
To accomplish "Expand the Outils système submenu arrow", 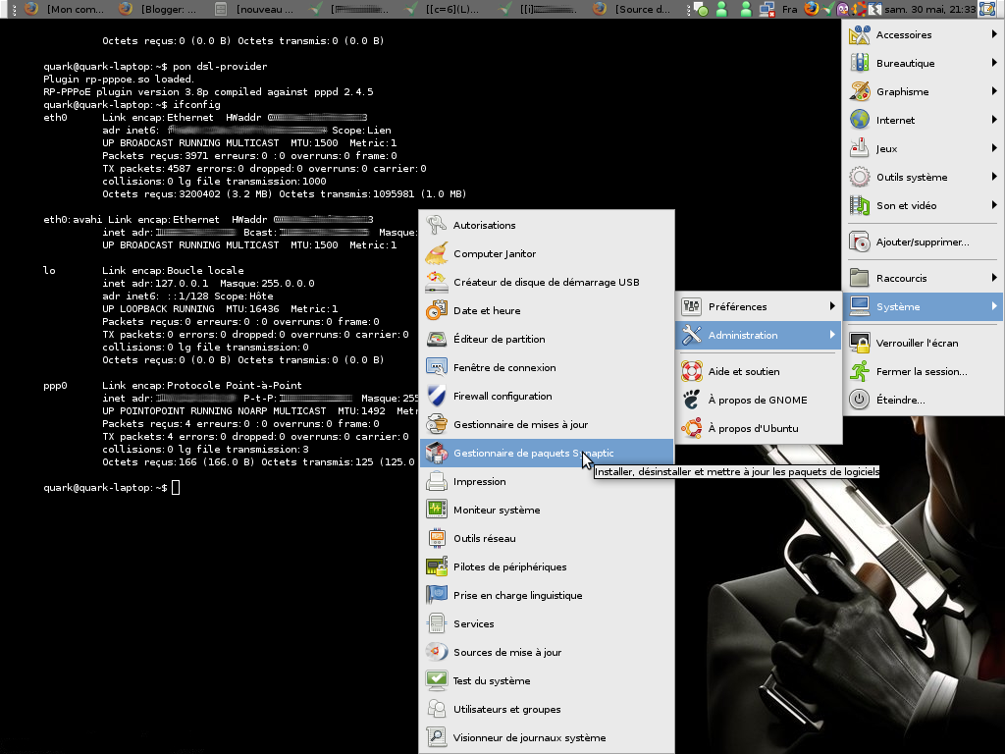I will click(994, 177).
